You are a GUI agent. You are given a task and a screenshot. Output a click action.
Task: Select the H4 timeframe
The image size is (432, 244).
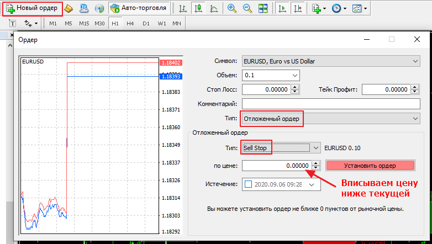[130, 23]
